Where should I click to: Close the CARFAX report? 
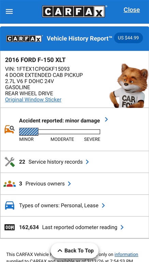(x=132, y=10)
